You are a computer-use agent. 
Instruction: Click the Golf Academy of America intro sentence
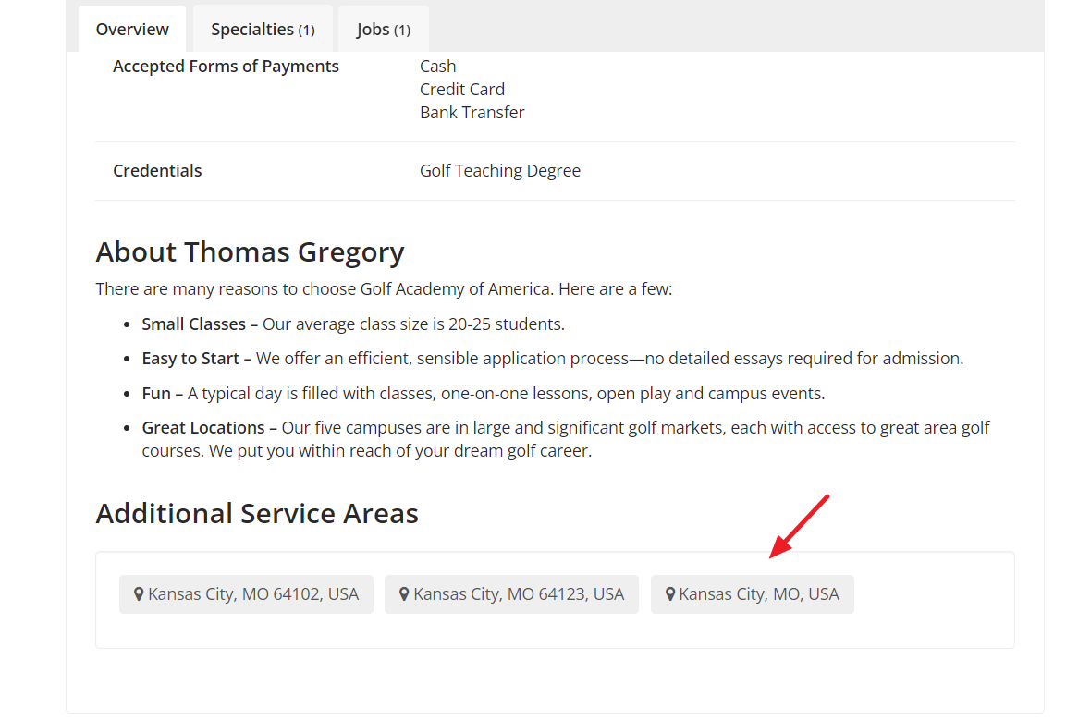click(x=384, y=288)
